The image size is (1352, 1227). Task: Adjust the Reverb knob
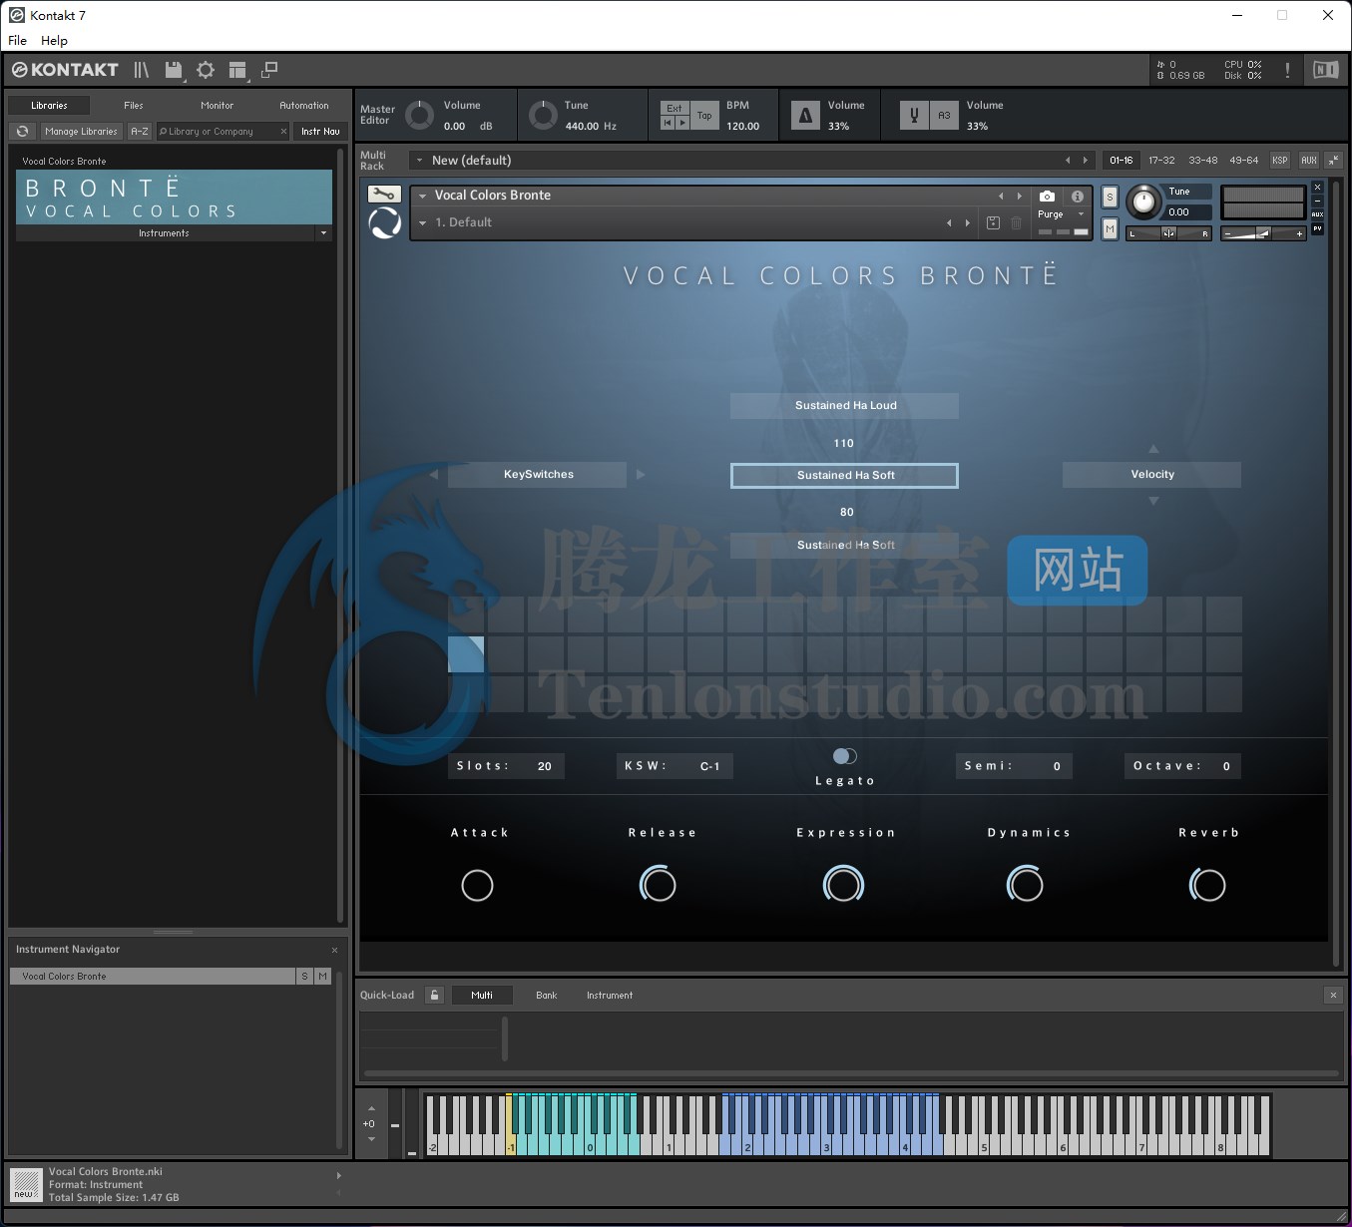click(x=1207, y=885)
